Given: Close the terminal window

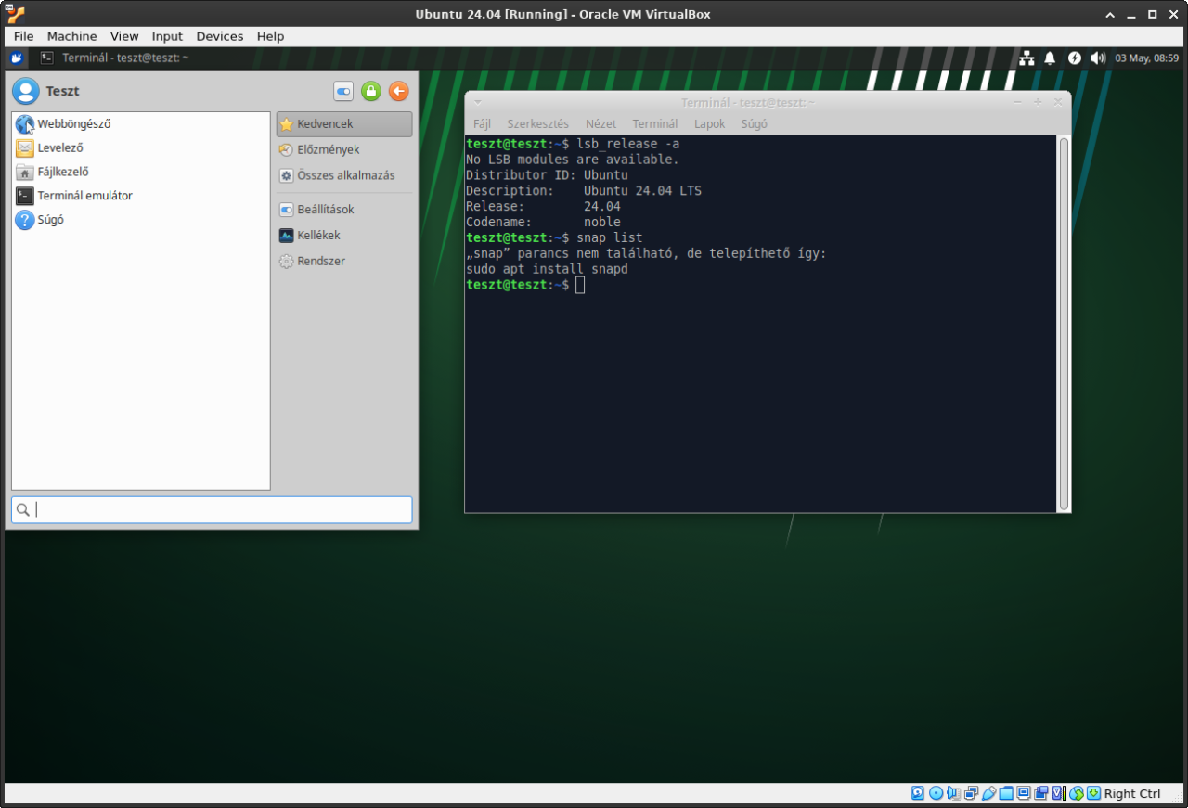Looking at the screenshot, I should [x=1058, y=102].
